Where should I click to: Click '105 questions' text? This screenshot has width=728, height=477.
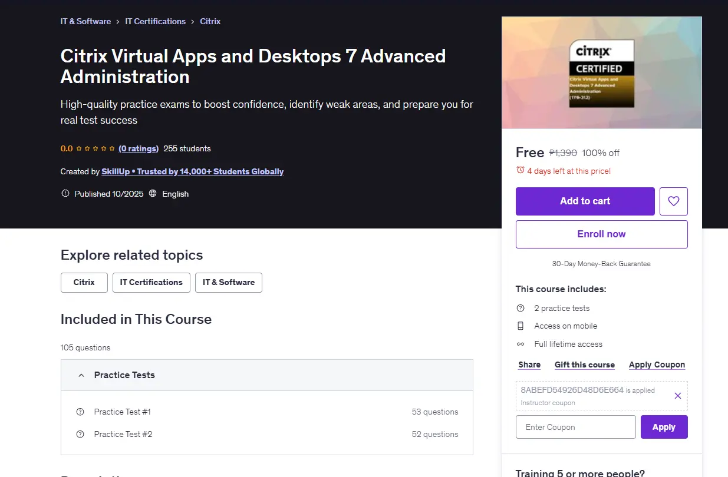pos(85,347)
